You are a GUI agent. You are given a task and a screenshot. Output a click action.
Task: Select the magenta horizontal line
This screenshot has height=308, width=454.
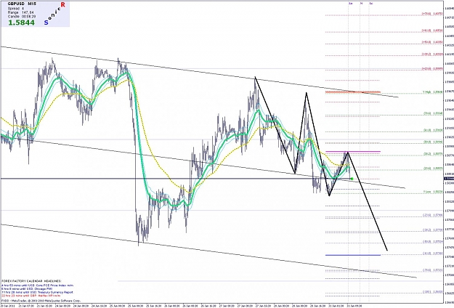tap(352, 151)
